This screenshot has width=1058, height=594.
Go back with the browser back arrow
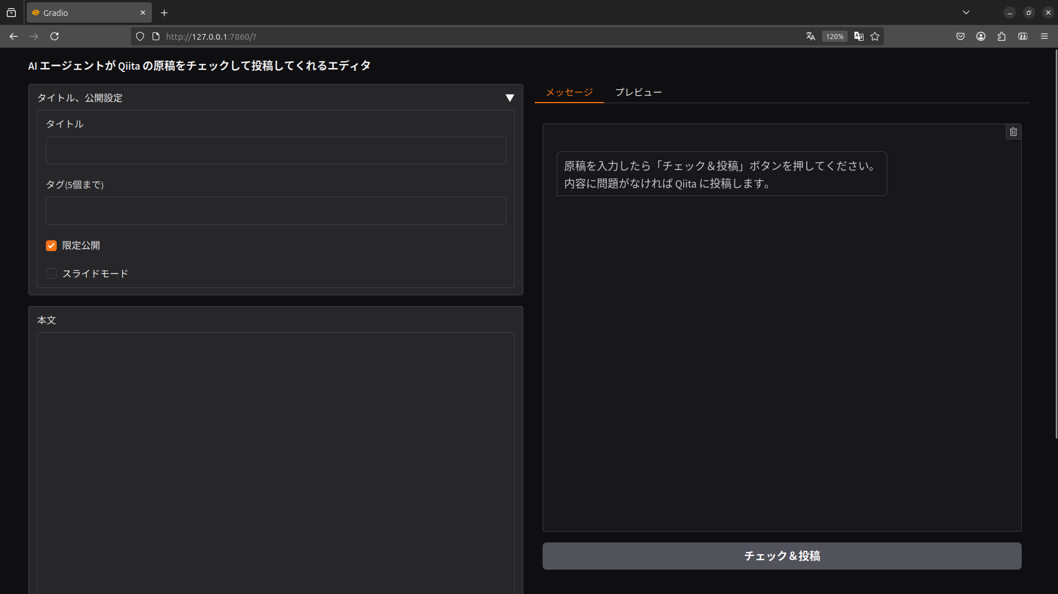coord(14,36)
